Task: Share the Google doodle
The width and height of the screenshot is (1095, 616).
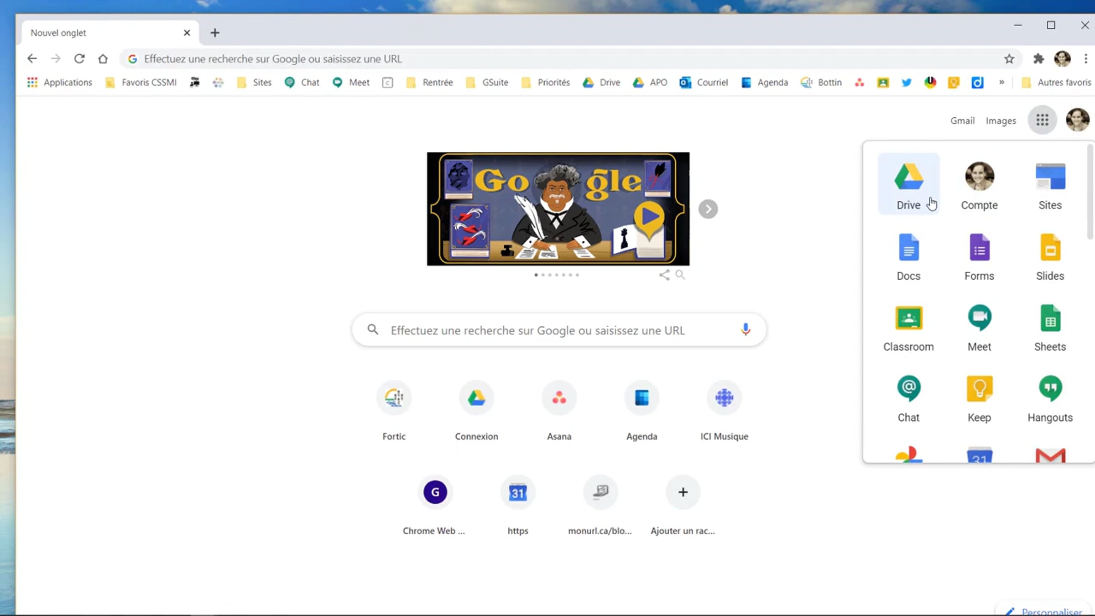Action: click(664, 275)
